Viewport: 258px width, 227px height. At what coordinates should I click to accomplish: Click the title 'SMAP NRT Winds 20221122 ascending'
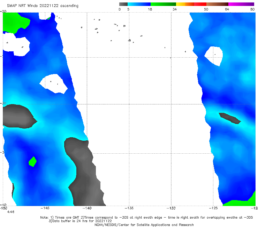(43, 6)
